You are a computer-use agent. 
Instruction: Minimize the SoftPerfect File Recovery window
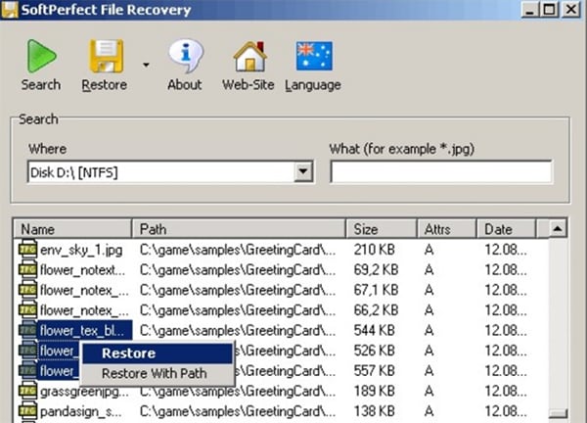point(529,10)
